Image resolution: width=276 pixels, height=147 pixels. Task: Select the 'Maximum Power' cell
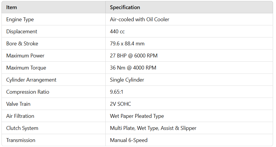[25, 56]
